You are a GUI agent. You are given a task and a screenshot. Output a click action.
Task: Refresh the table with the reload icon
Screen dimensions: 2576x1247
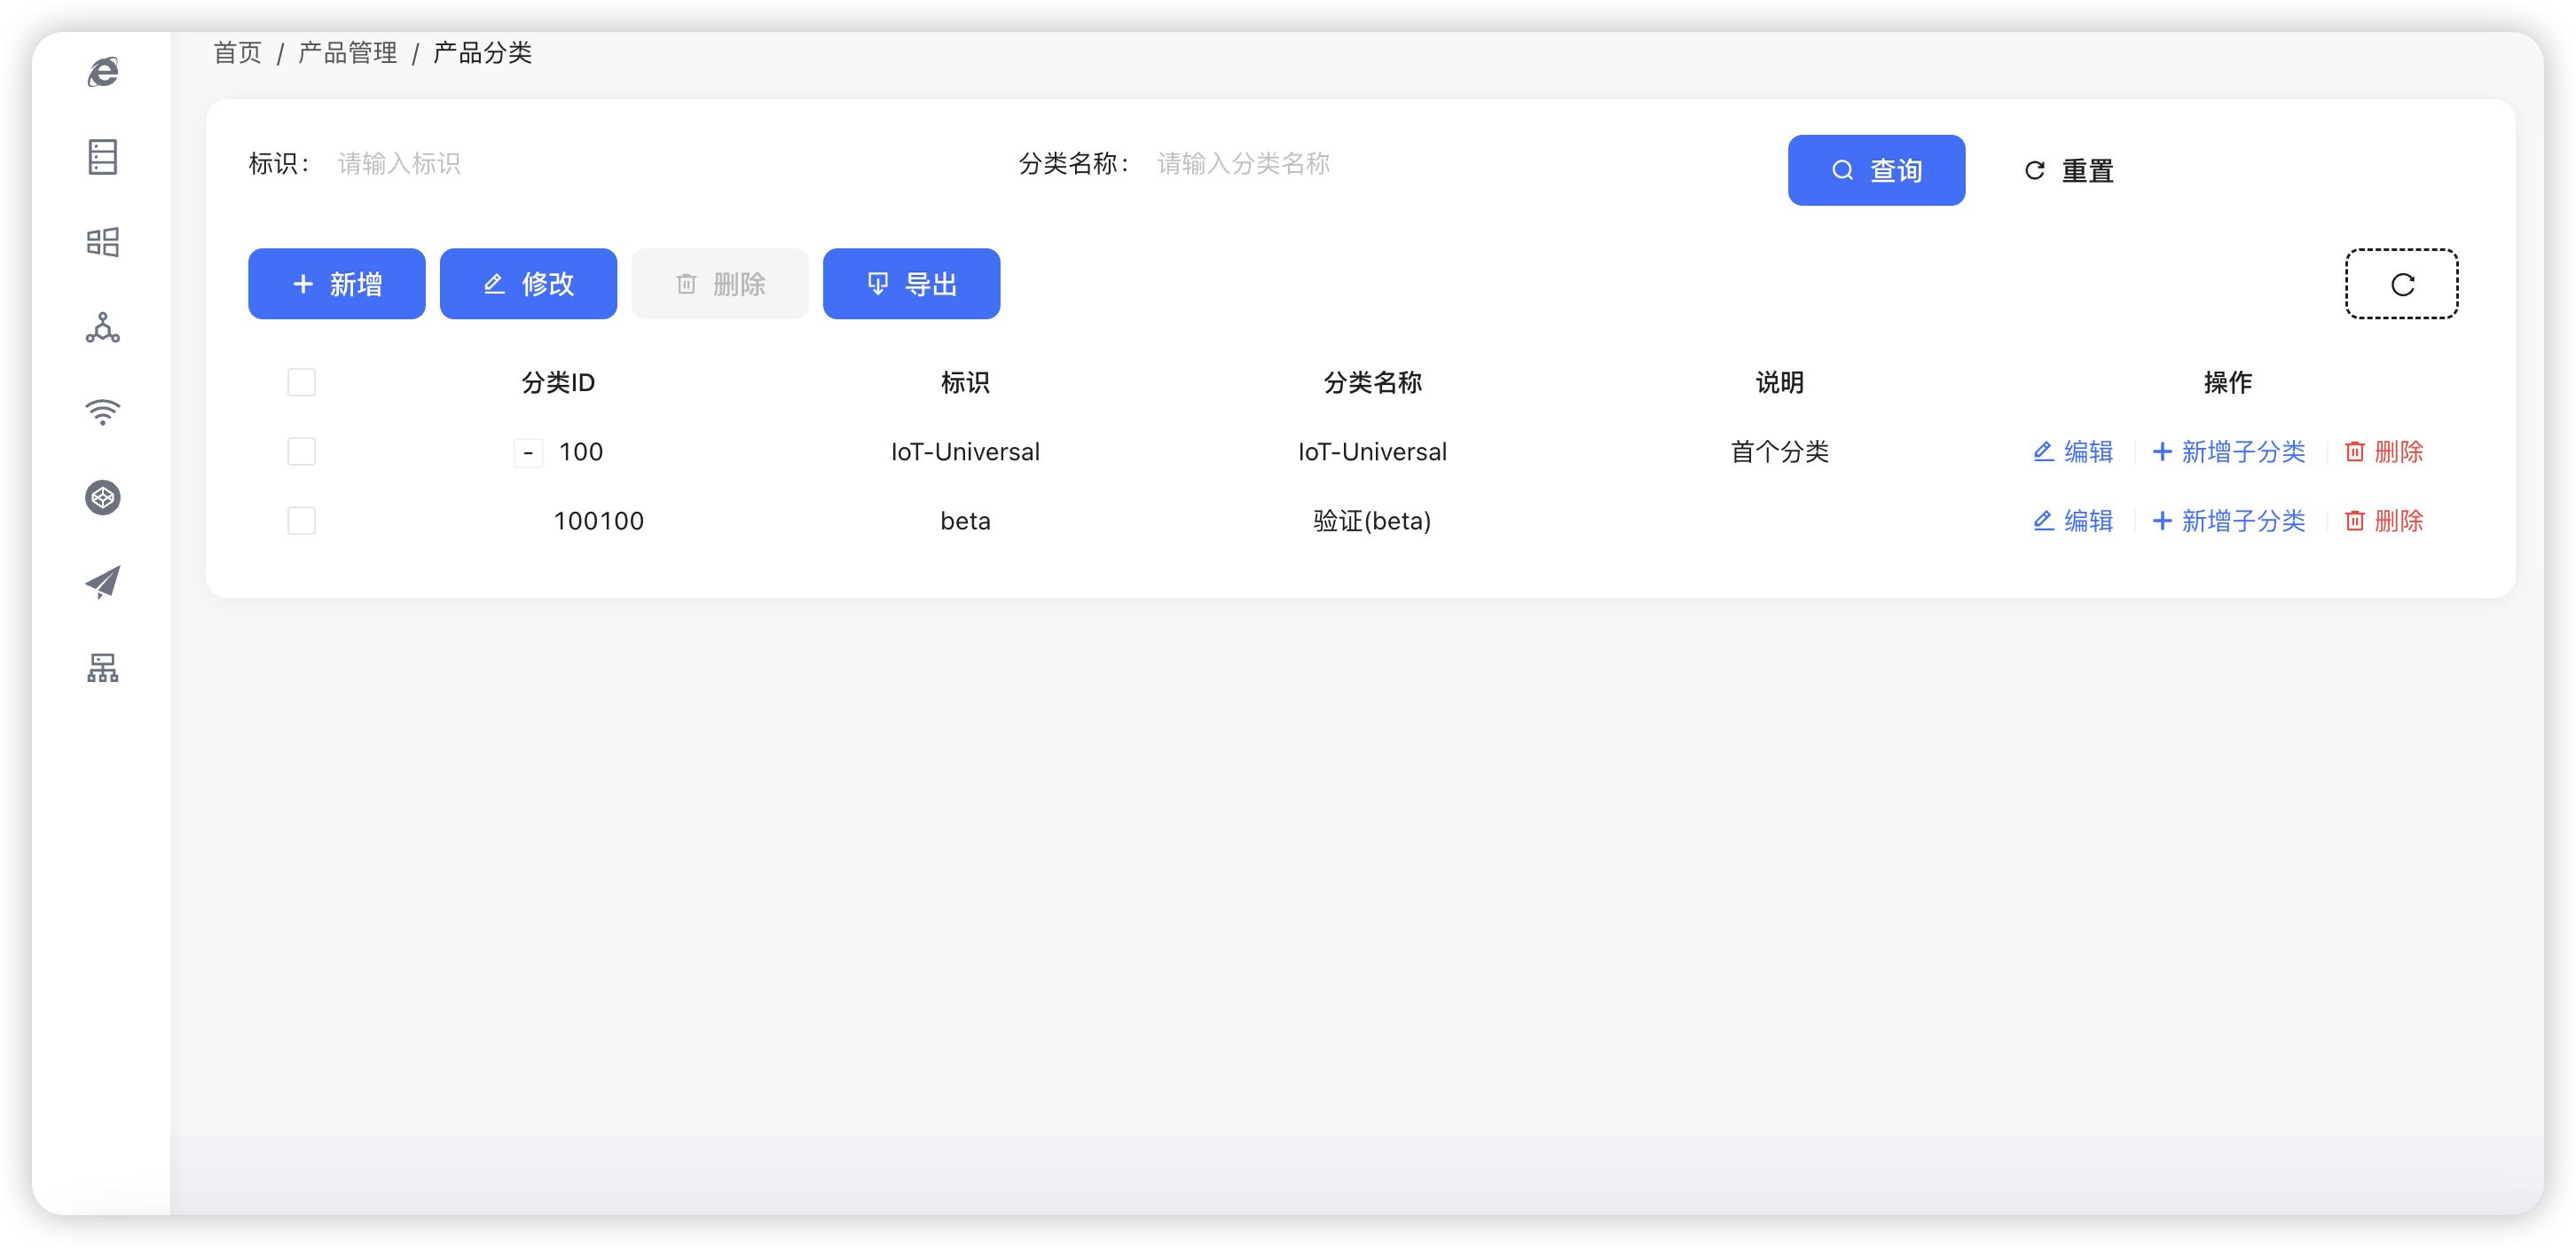click(2401, 283)
